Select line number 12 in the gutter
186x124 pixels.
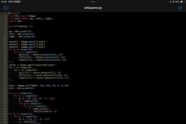pyautogui.click(x=5, y=42)
